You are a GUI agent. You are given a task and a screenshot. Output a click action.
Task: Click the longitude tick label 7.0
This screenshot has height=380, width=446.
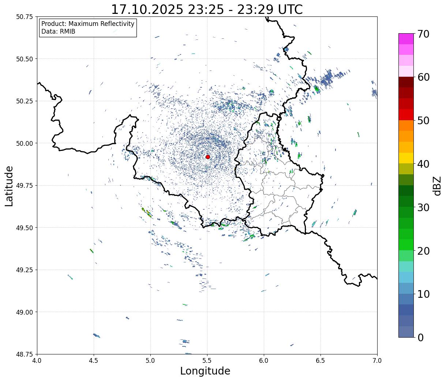[x=377, y=361]
